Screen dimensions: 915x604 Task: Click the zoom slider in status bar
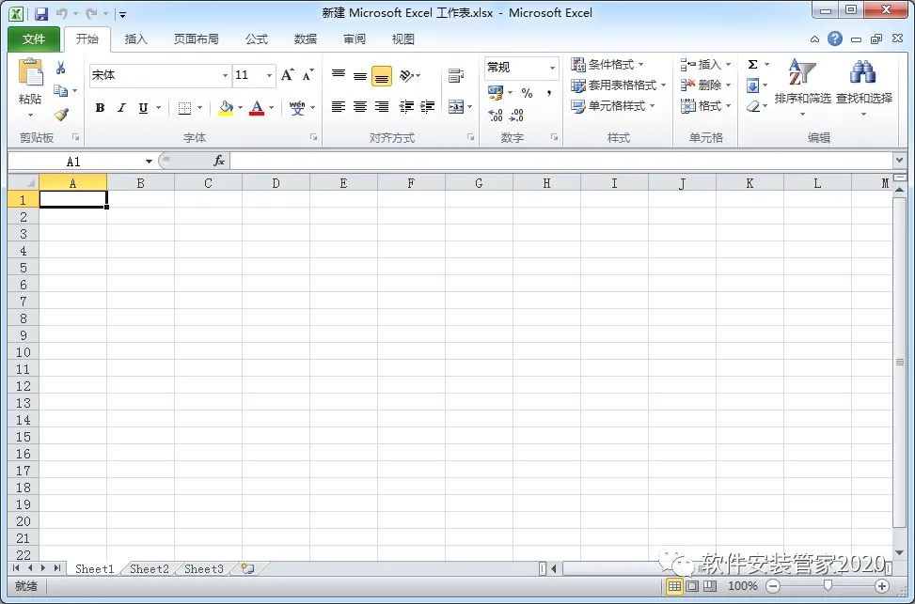[x=828, y=586]
